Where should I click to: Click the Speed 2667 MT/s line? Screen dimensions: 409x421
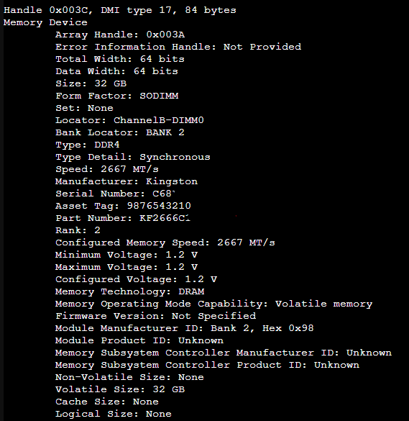click(x=107, y=169)
